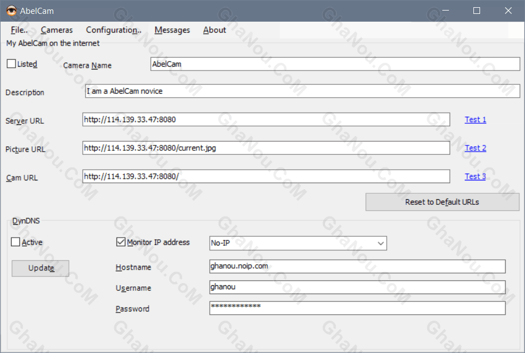Click the 'Server URL' label

point(25,121)
